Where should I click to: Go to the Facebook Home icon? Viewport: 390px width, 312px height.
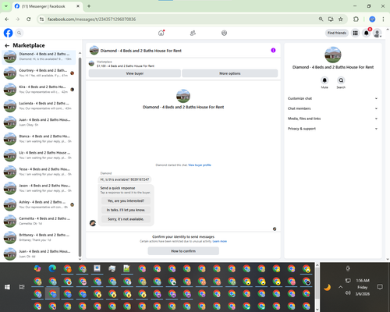pyautogui.click(x=161, y=33)
